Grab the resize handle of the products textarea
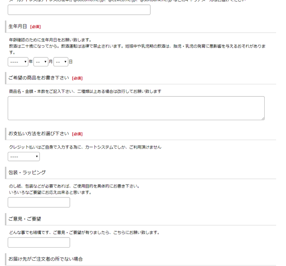 262,118
